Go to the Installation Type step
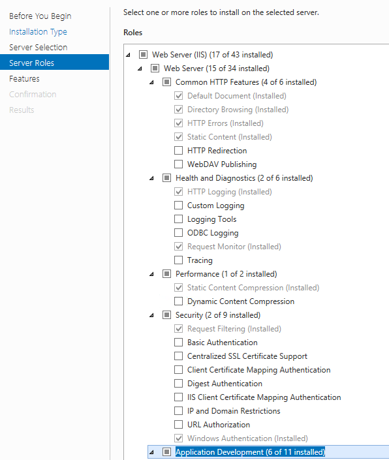389x460 pixels. pos(38,32)
